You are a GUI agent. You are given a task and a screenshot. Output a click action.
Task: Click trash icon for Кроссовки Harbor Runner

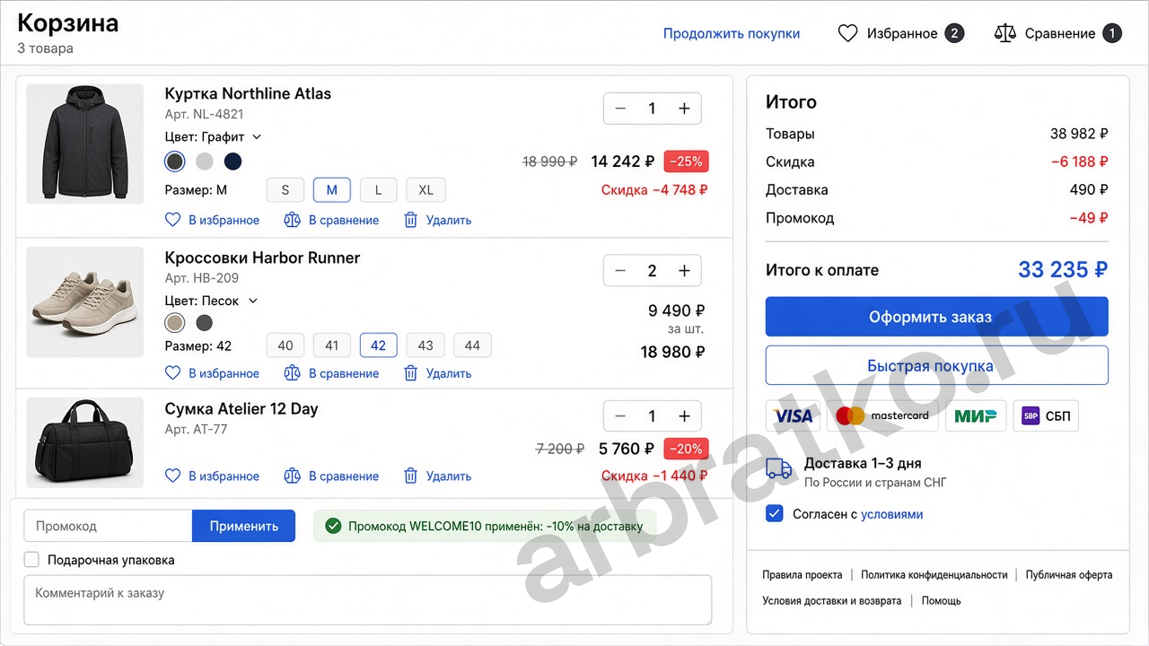(411, 373)
